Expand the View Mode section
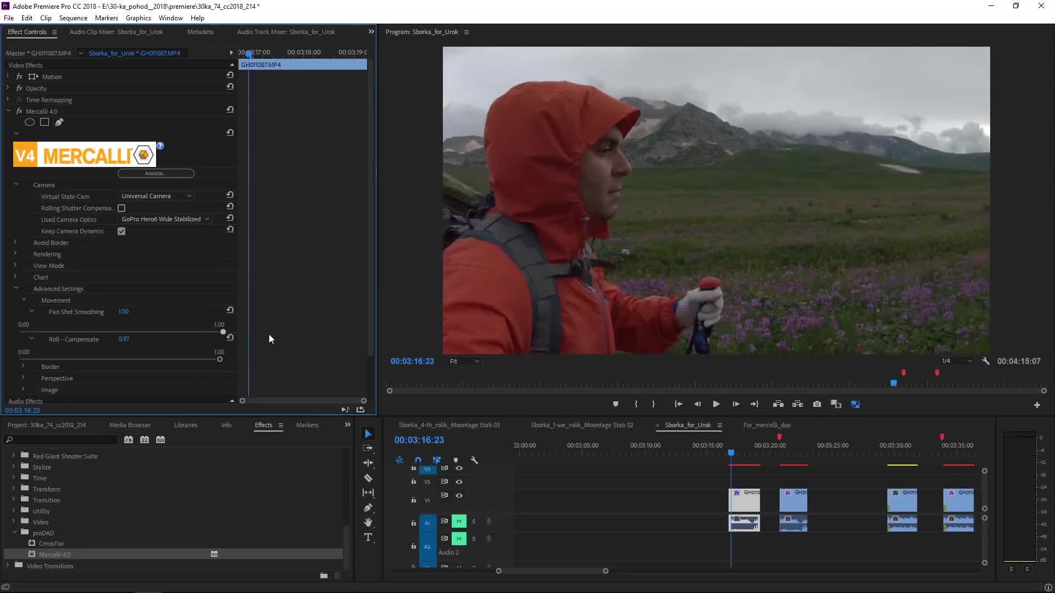Image resolution: width=1055 pixels, height=593 pixels. point(15,265)
